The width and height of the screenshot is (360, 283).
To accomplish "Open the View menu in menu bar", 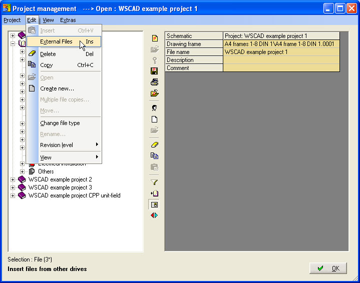I will click(x=48, y=20).
